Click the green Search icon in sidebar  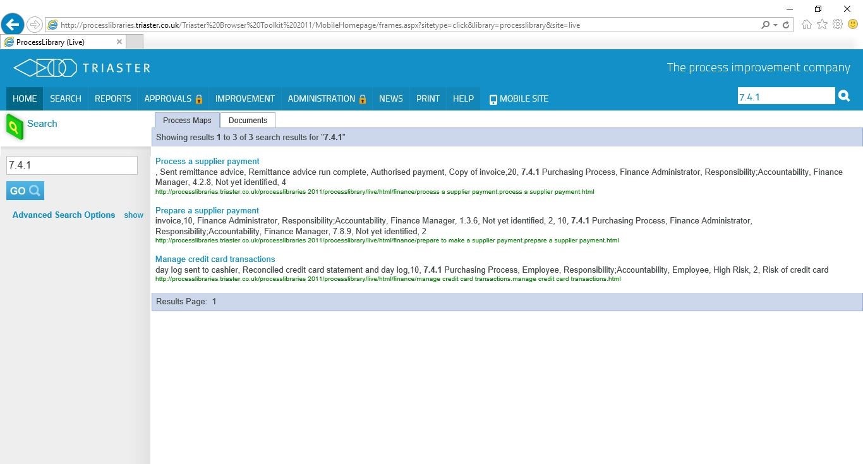click(15, 127)
